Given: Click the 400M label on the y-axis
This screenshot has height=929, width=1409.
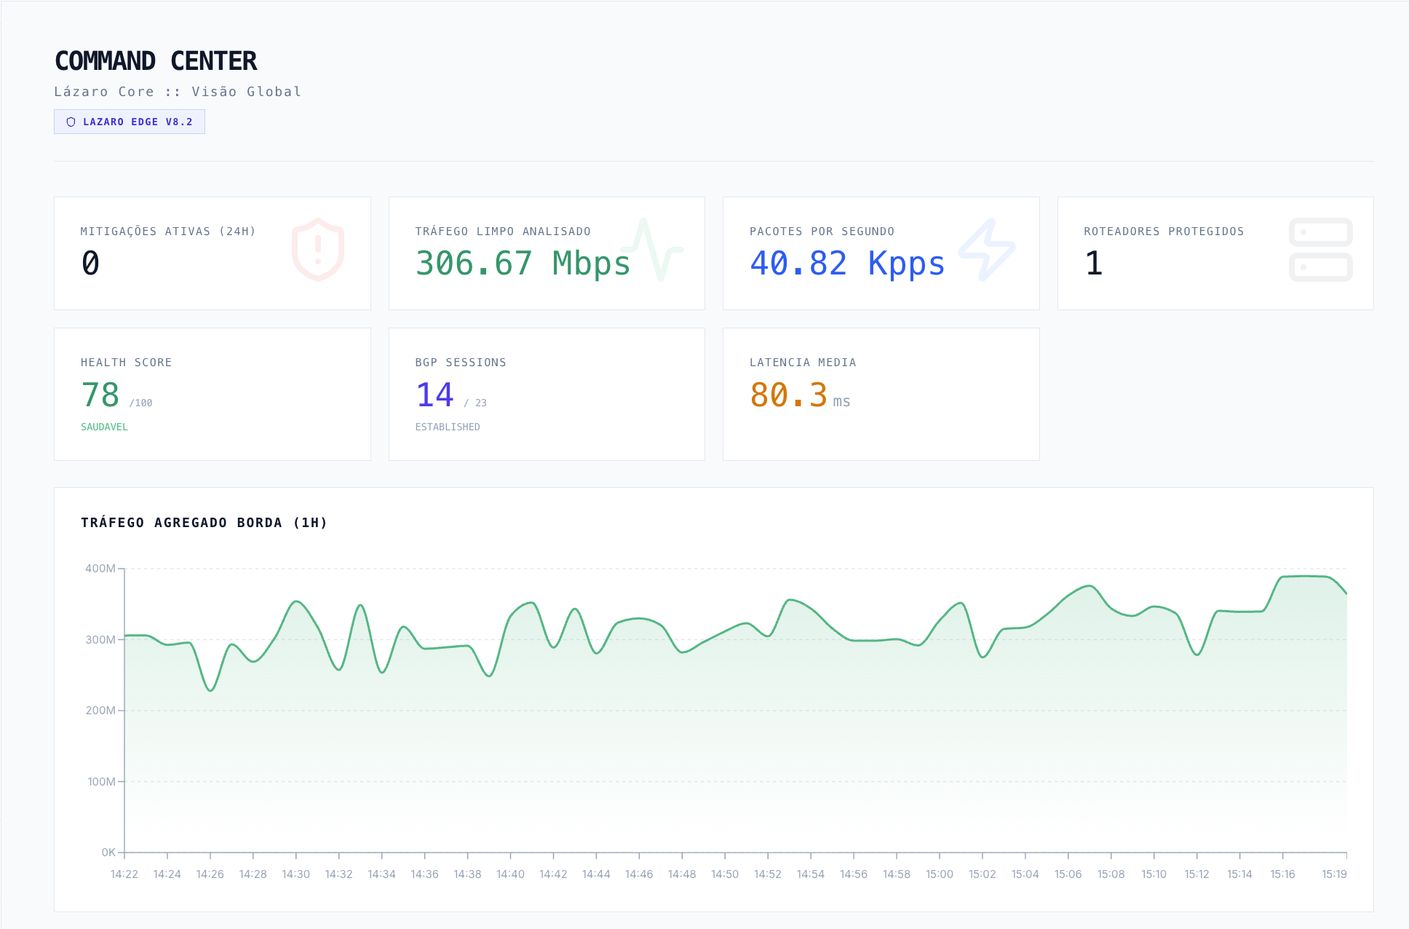Looking at the screenshot, I should point(100,569).
